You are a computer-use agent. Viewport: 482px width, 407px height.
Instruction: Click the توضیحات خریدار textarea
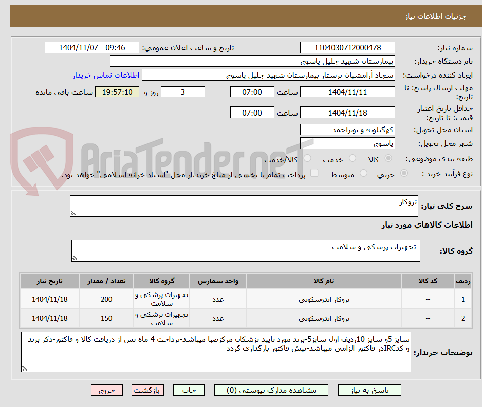(x=216, y=352)
